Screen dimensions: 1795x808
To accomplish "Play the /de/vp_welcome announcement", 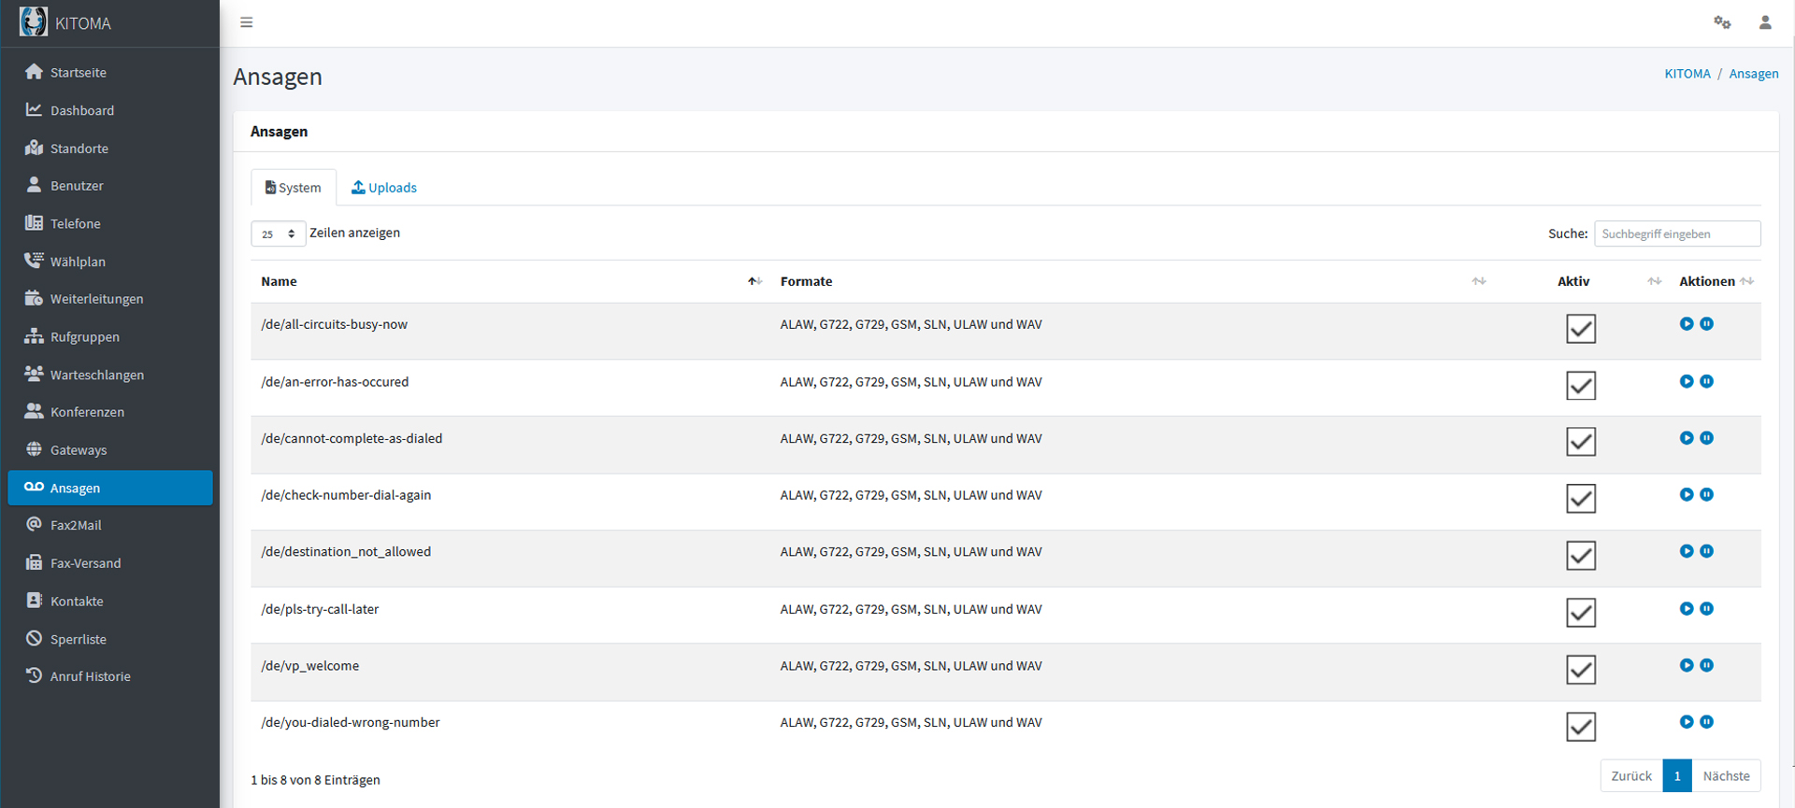I will tap(1687, 666).
